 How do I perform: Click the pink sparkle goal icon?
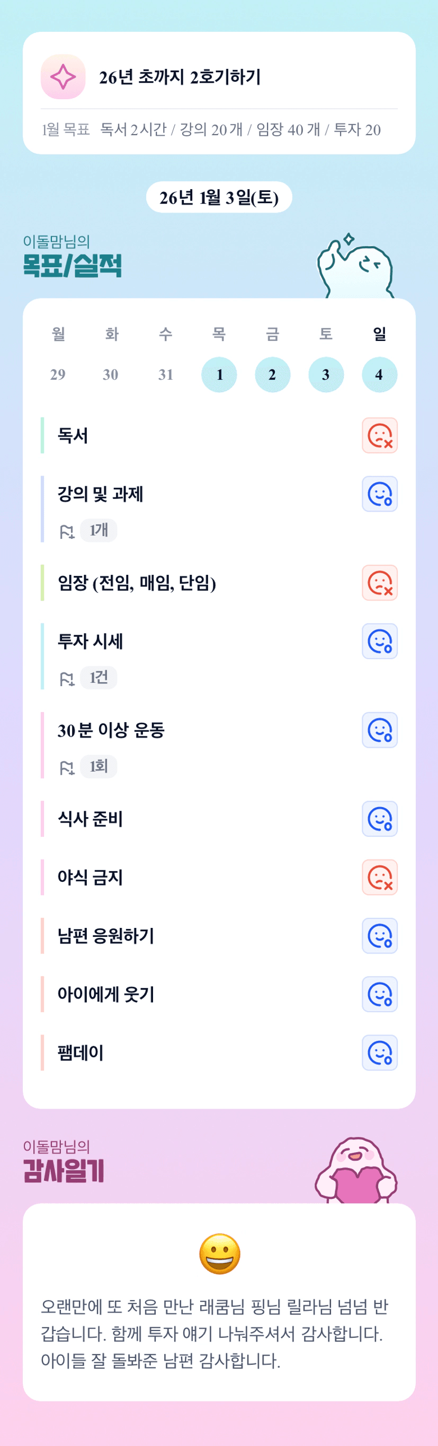pyautogui.click(x=63, y=77)
